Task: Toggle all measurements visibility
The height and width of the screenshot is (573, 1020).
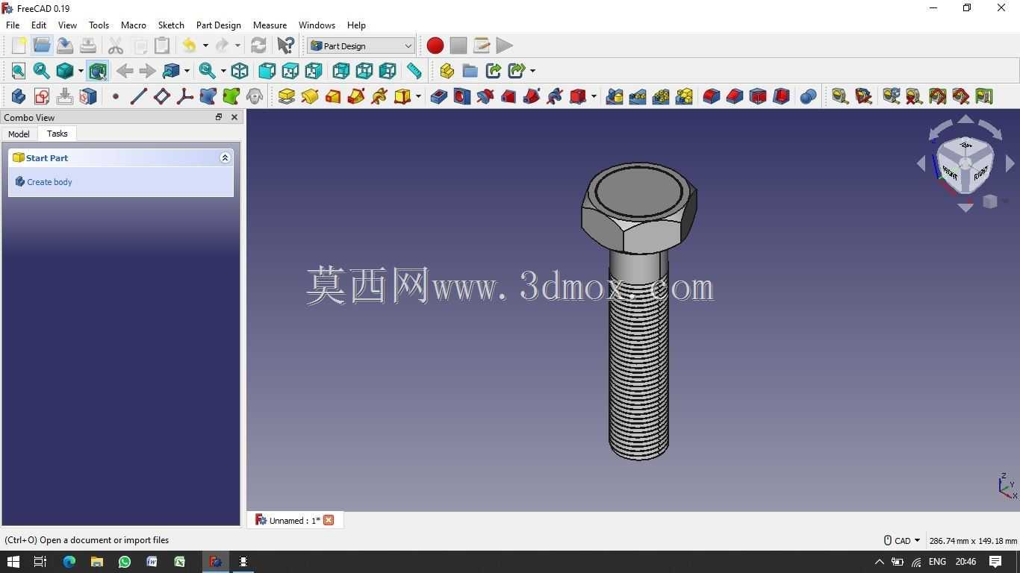Action: (x=937, y=96)
